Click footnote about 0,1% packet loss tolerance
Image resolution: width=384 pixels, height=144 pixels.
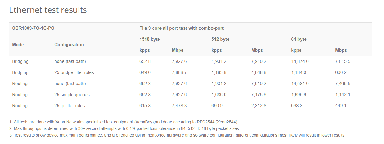124,129
